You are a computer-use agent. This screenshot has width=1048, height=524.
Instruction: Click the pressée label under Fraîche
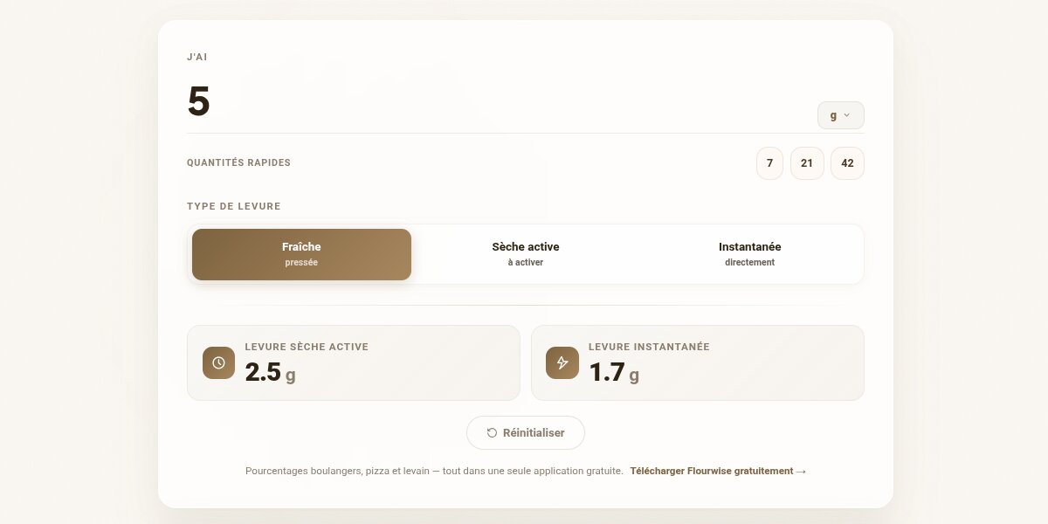pos(301,262)
